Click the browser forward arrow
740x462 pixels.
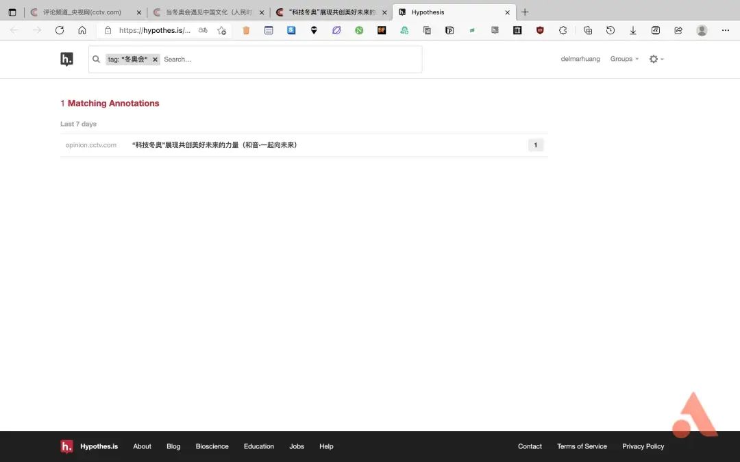tap(37, 30)
